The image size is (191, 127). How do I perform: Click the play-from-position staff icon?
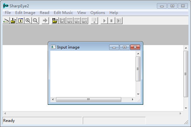pyautogui.click(x=119, y=21)
